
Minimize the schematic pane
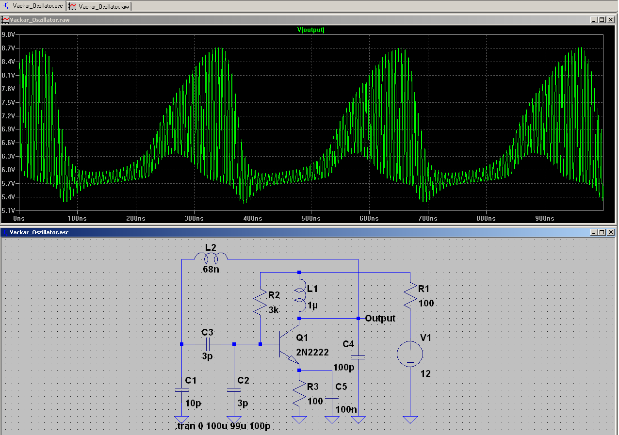(x=594, y=232)
